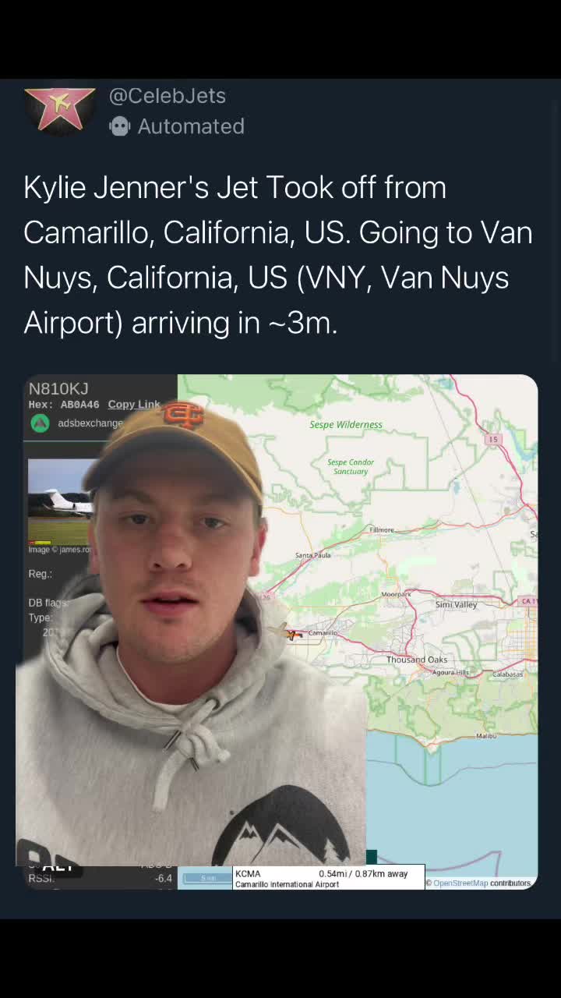The image size is (561, 998).
Task: Open the OpenStreetMap attribution link
Action: [x=460, y=883]
